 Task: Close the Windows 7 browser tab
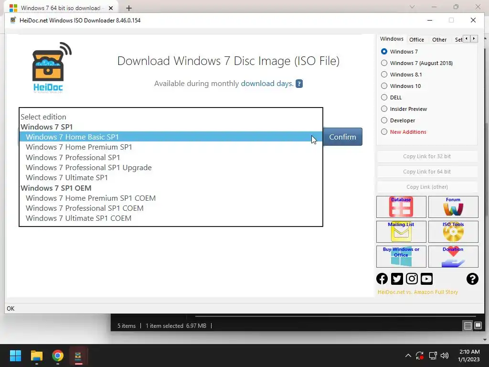tap(111, 8)
